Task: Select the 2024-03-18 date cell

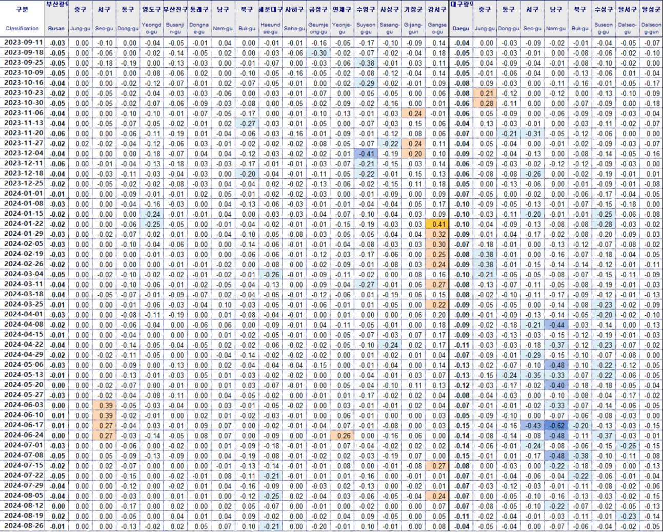Action: 23,295
